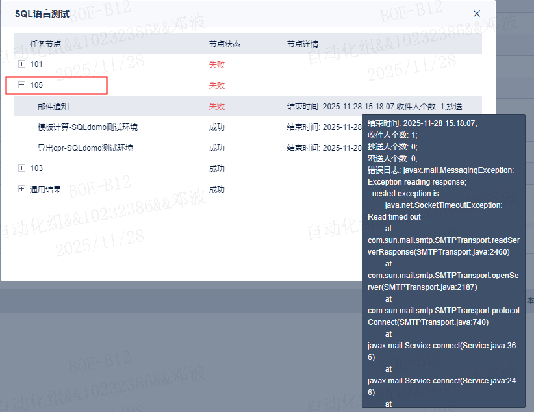The image size is (534, 412).
Task: Click the 失败 status of 邮件通知
Action: point(216,106)
